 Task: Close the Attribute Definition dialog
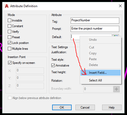click(120, 6)
